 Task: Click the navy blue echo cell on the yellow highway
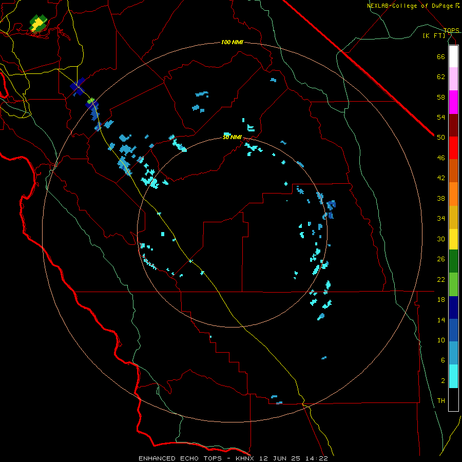pos(78,87)
